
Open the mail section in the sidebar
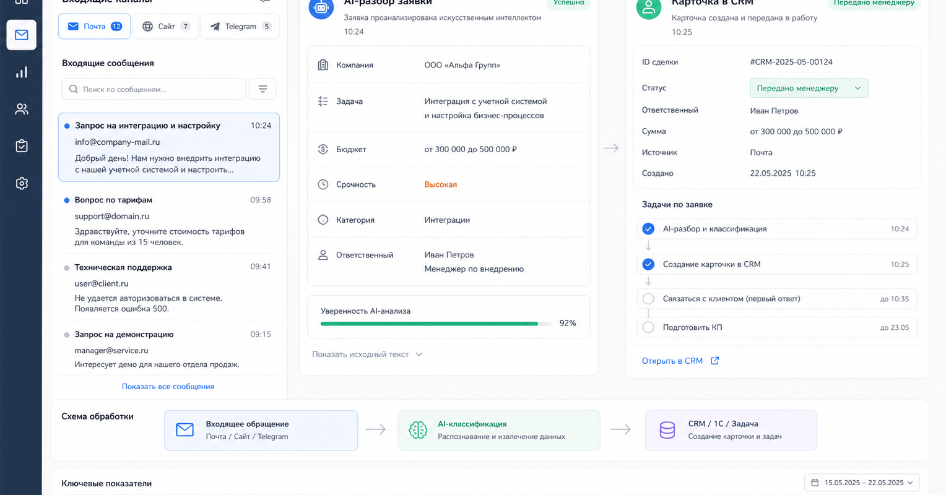tap(22, 35)
